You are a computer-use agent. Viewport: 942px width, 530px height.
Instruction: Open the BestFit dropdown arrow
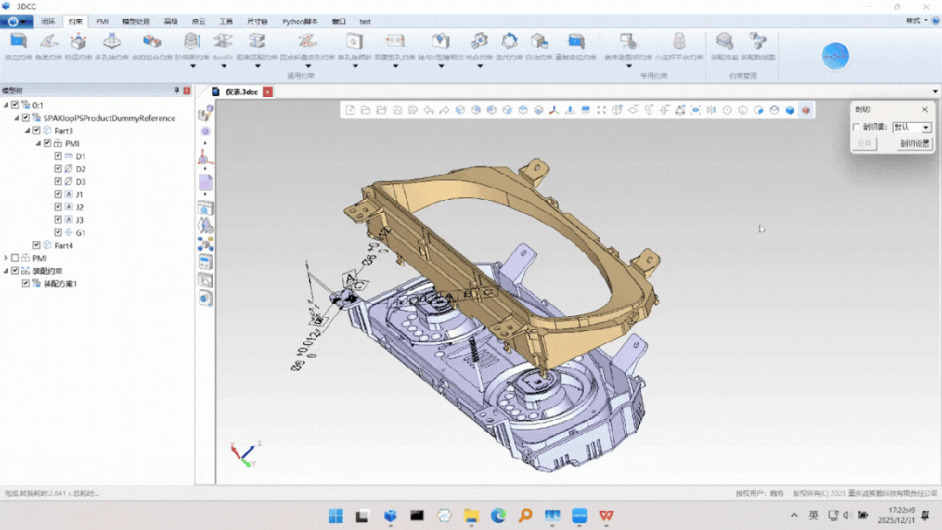223,66
